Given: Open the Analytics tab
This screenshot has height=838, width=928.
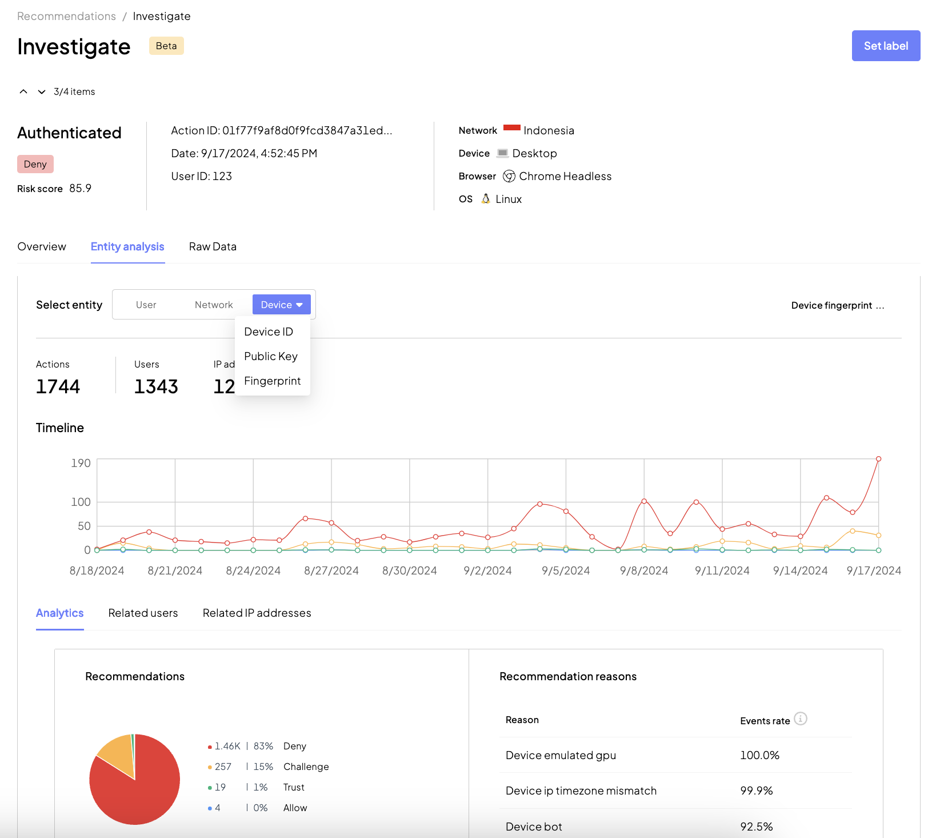Looking at the screenshot, I should (x=59, y=613).
